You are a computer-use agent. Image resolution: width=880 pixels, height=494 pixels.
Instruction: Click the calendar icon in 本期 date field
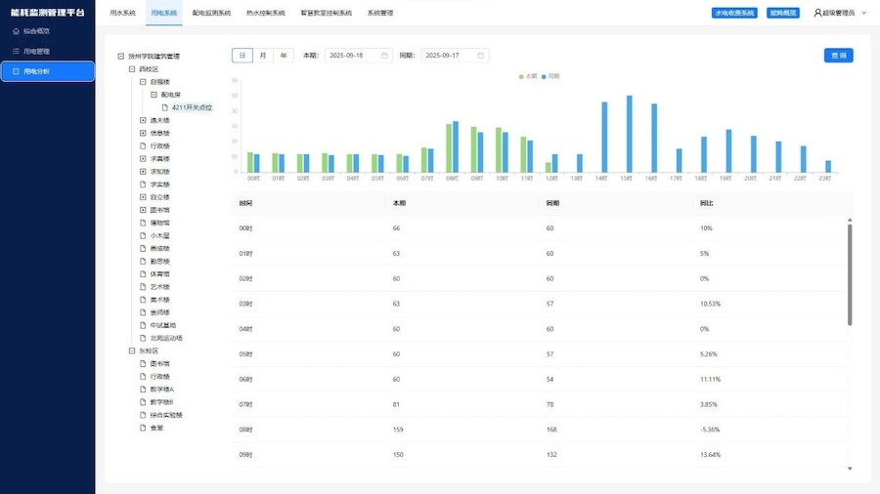[384, 56]
